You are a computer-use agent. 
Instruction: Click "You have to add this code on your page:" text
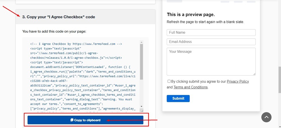pos(54,31)
